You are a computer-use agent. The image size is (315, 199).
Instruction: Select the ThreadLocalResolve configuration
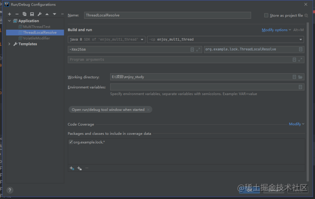point(35,32)
